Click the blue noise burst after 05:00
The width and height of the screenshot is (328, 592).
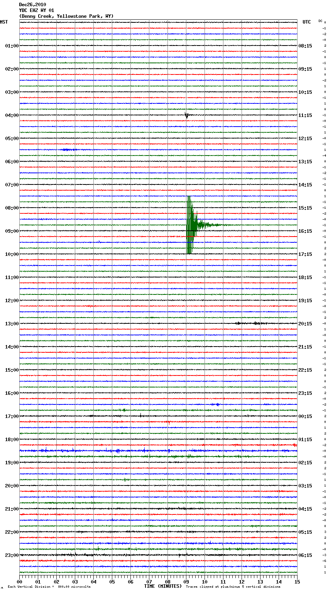click(69, 150)
